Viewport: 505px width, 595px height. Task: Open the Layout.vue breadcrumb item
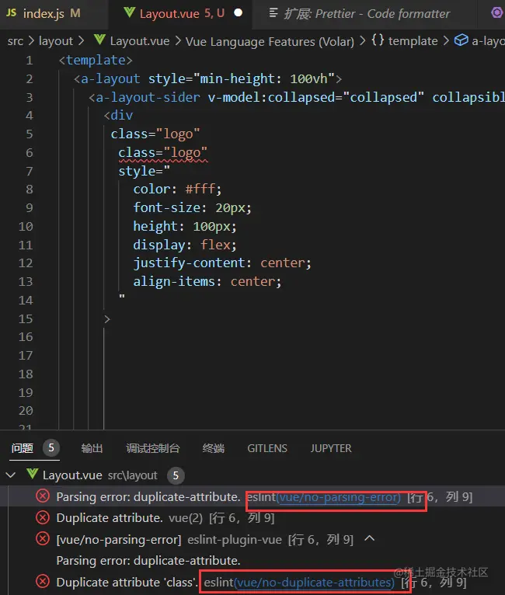[x=140, y=41]
